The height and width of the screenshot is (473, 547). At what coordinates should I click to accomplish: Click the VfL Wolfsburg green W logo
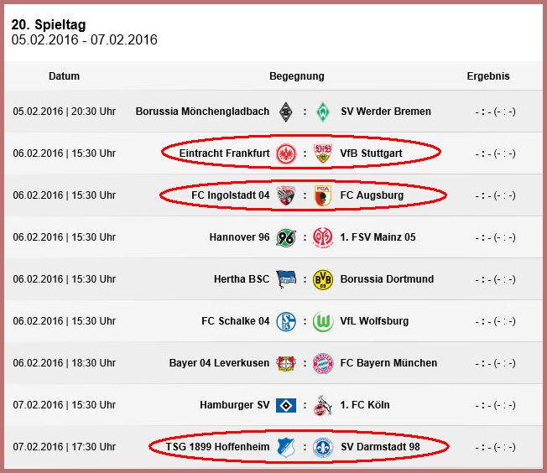323,321
